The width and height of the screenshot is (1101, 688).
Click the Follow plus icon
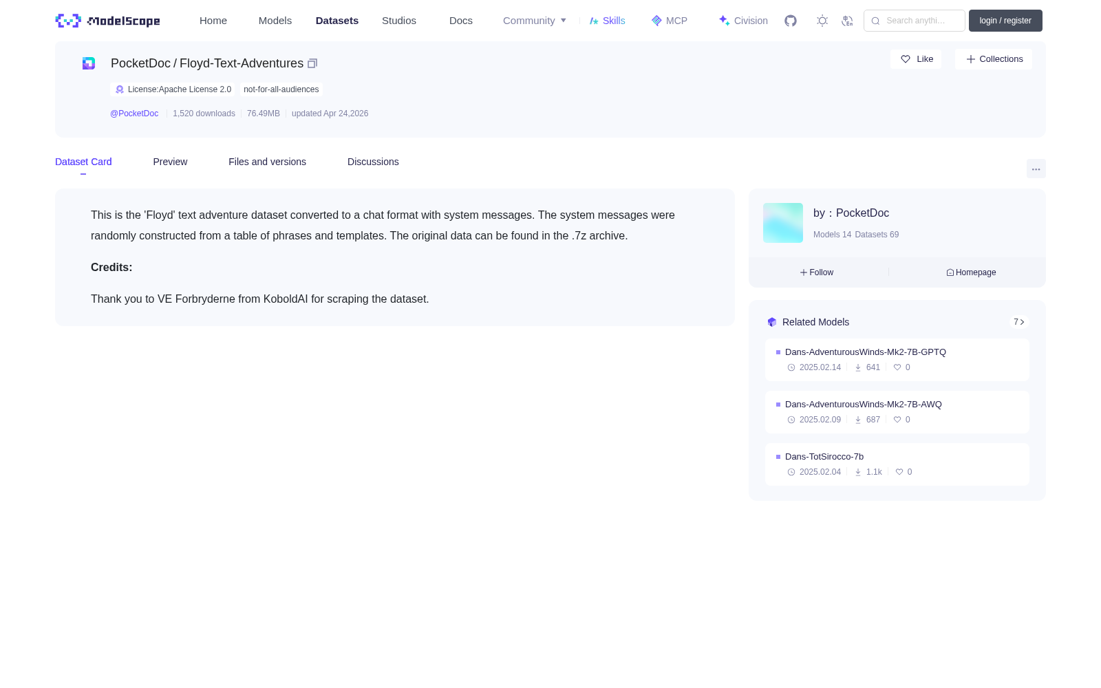tap(804, 272)
